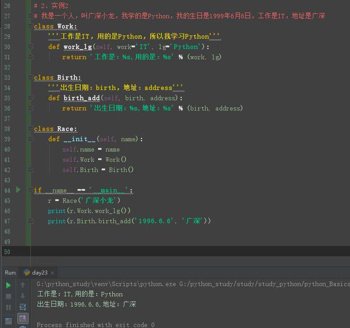The width and height of the screenshot is (350, 328).
Task: Click the birth_add function name definition
Action: [x=82, y=98]
